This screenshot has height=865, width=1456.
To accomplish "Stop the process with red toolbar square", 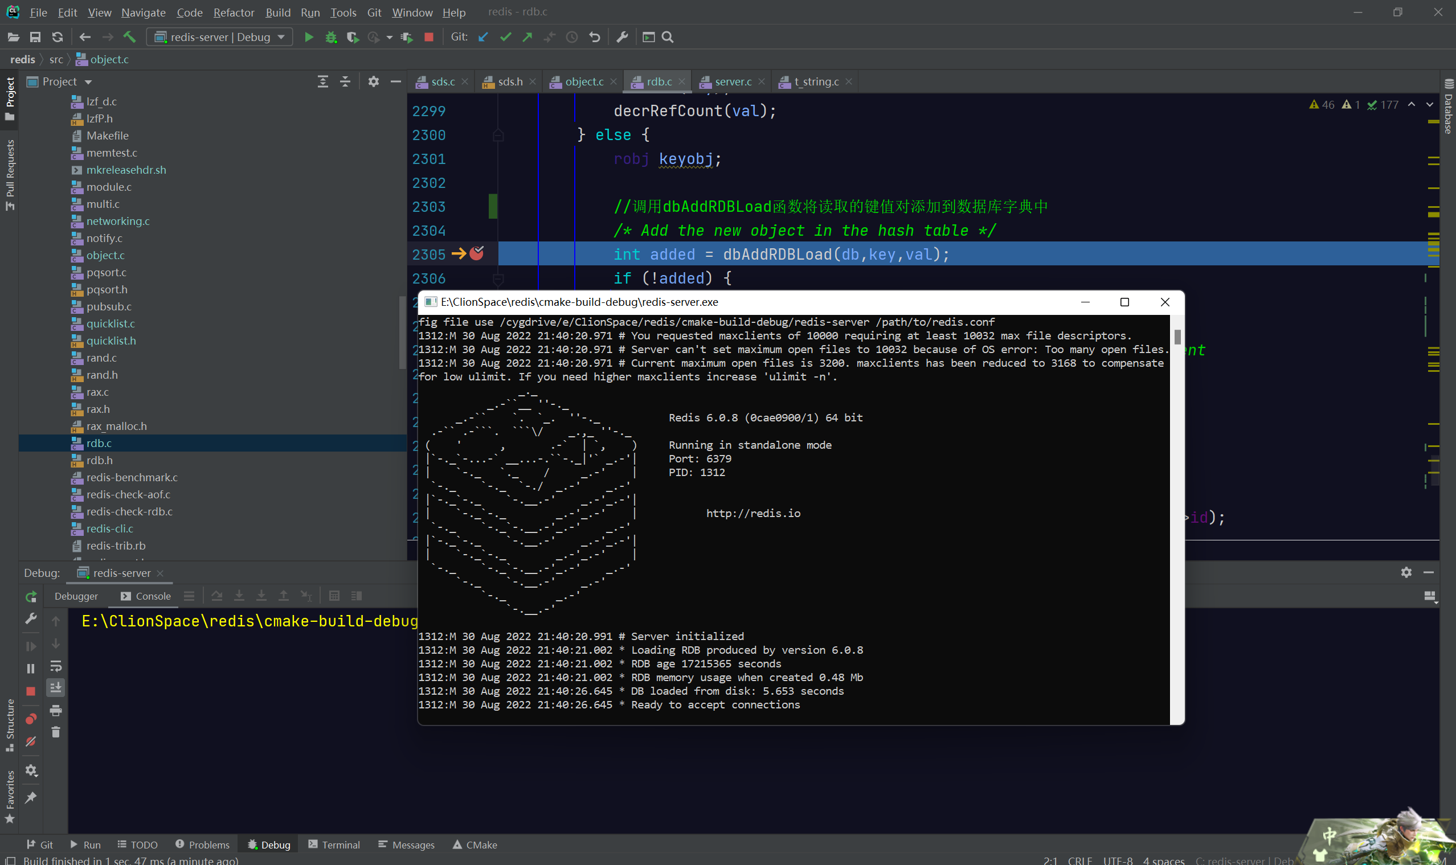I will click(428, 38).
